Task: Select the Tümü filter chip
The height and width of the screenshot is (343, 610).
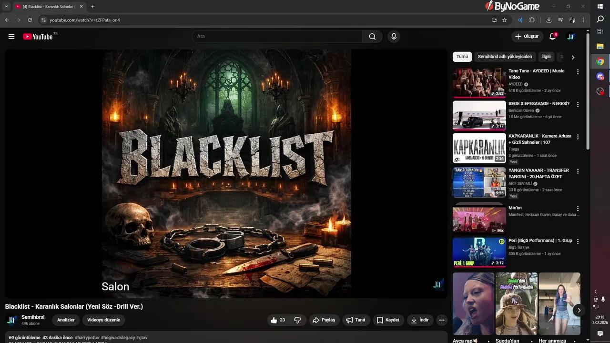Action: click(x=462, y=57)
